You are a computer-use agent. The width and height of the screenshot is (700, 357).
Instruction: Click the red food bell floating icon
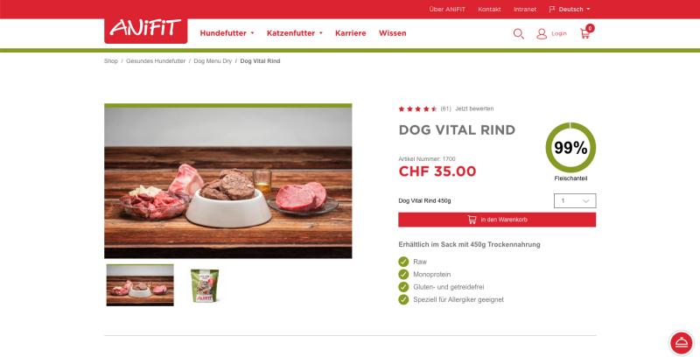pos(682,343)
